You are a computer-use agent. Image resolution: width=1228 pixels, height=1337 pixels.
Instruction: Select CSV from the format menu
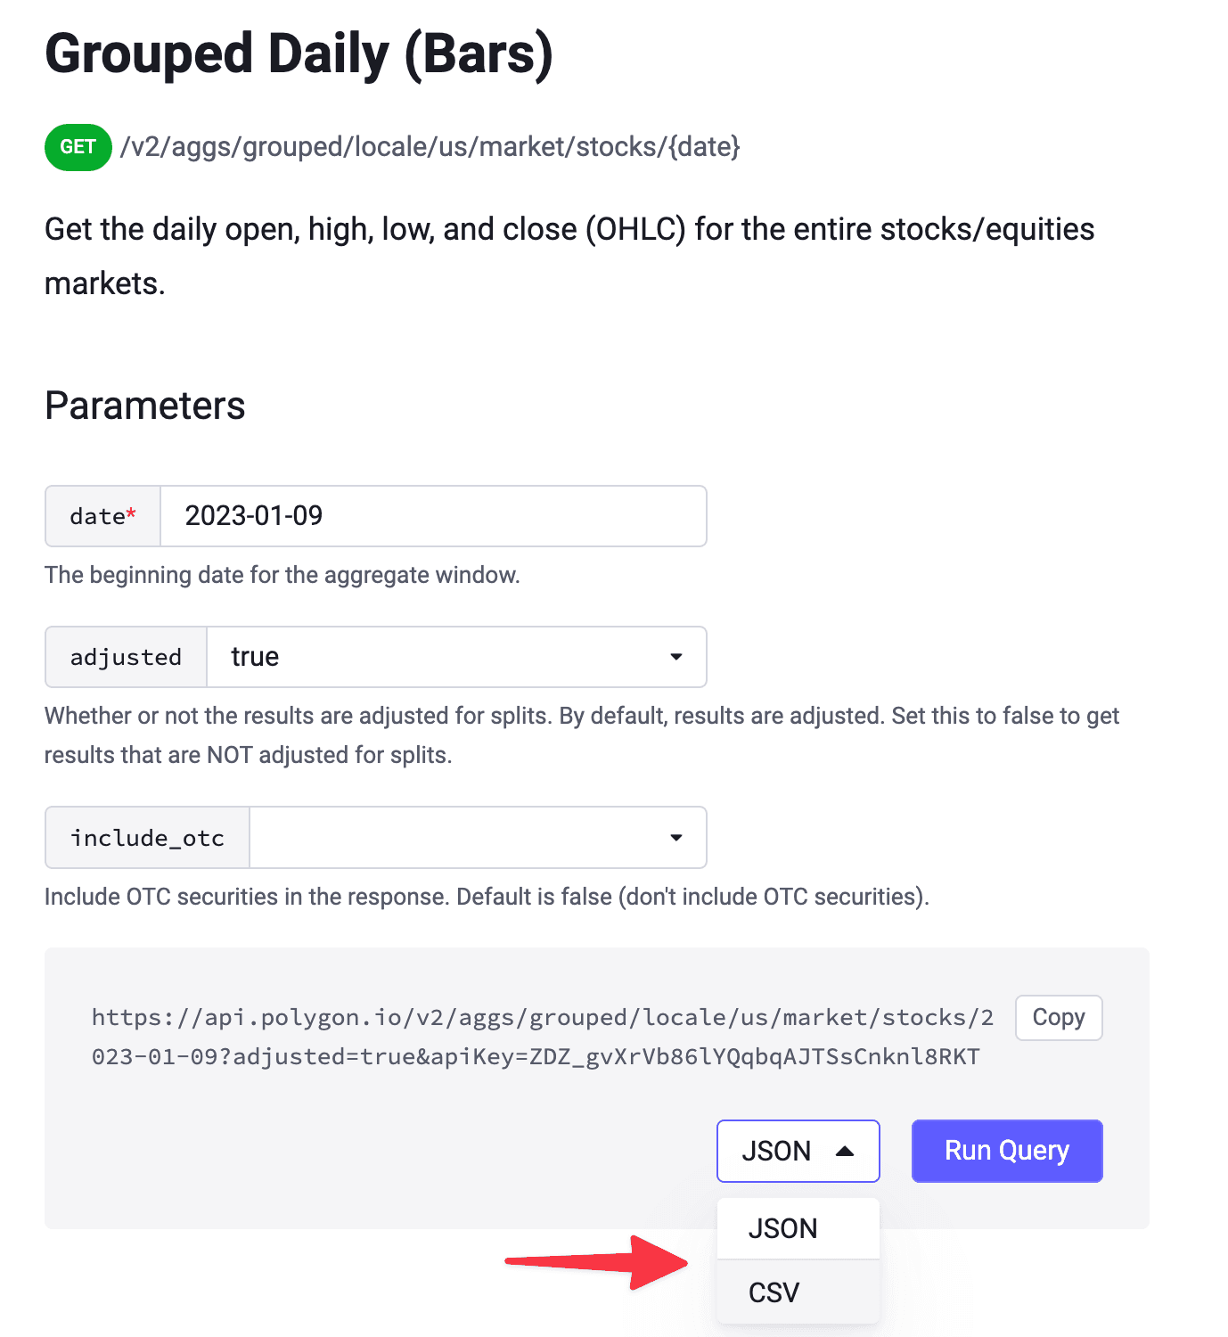[x=774, y=1292]
